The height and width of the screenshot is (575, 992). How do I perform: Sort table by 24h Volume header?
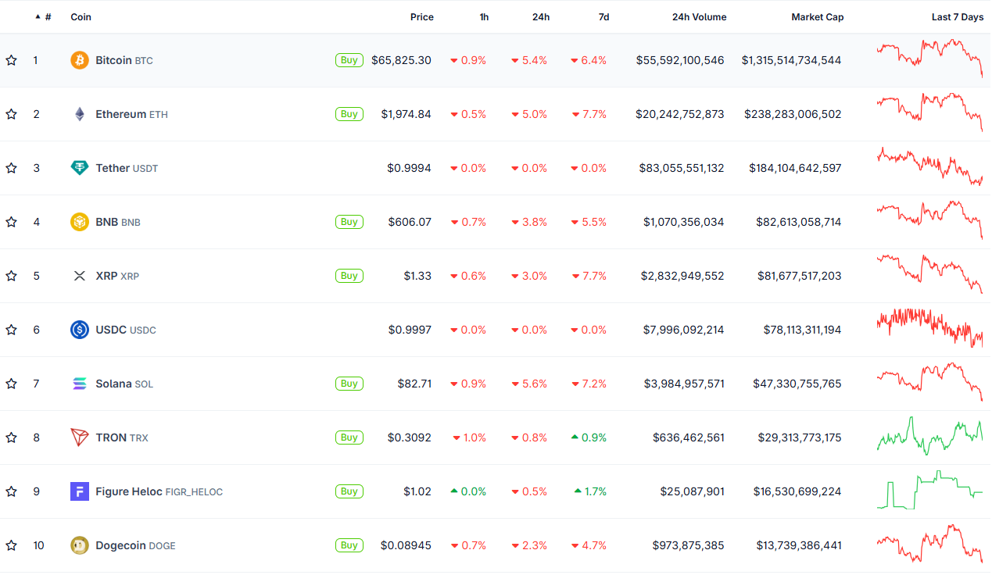point(699,17)
